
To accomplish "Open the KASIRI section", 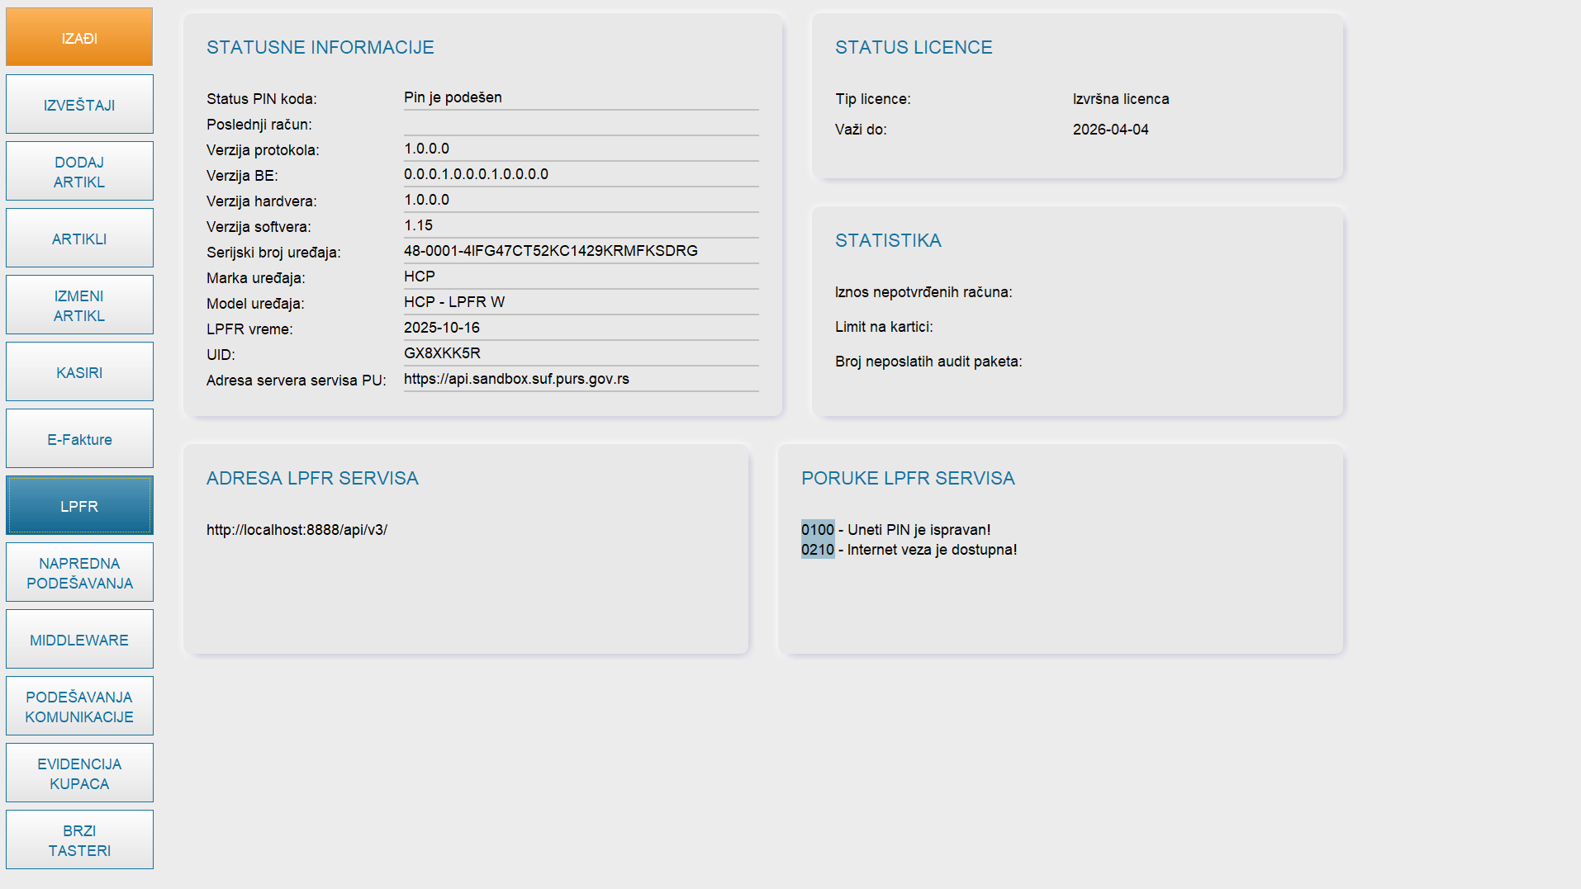I will coord(79,371).
